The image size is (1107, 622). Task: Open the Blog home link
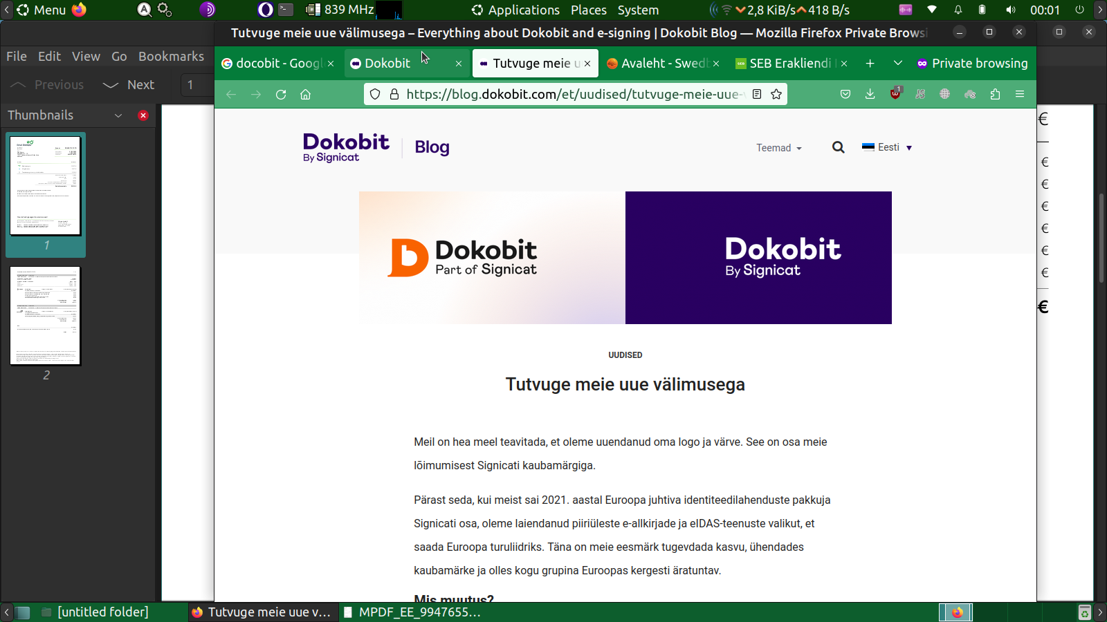tap(432, 147)
